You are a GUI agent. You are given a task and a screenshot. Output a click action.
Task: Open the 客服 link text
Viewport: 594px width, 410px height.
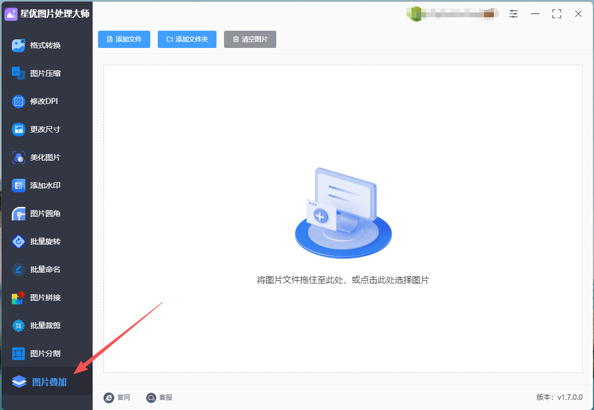pos(166,398)
